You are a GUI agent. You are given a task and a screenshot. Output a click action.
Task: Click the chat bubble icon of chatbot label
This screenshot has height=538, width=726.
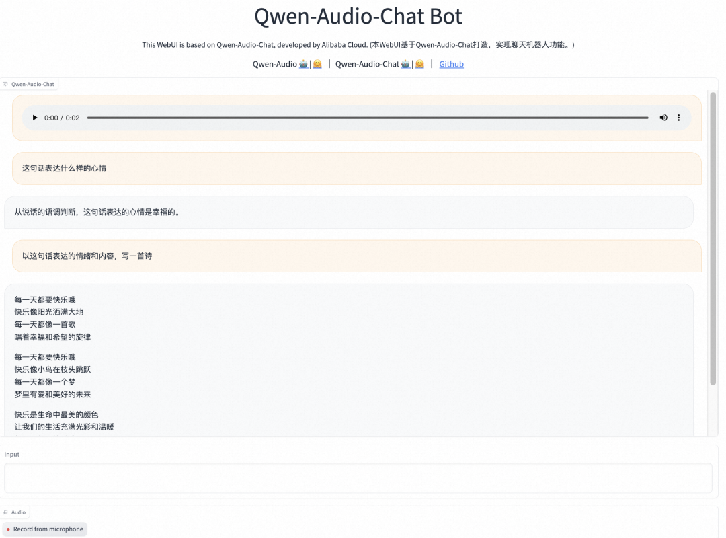pos(5,84)
